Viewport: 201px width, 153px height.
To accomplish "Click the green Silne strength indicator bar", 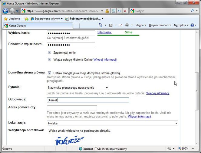I will 118,35.
